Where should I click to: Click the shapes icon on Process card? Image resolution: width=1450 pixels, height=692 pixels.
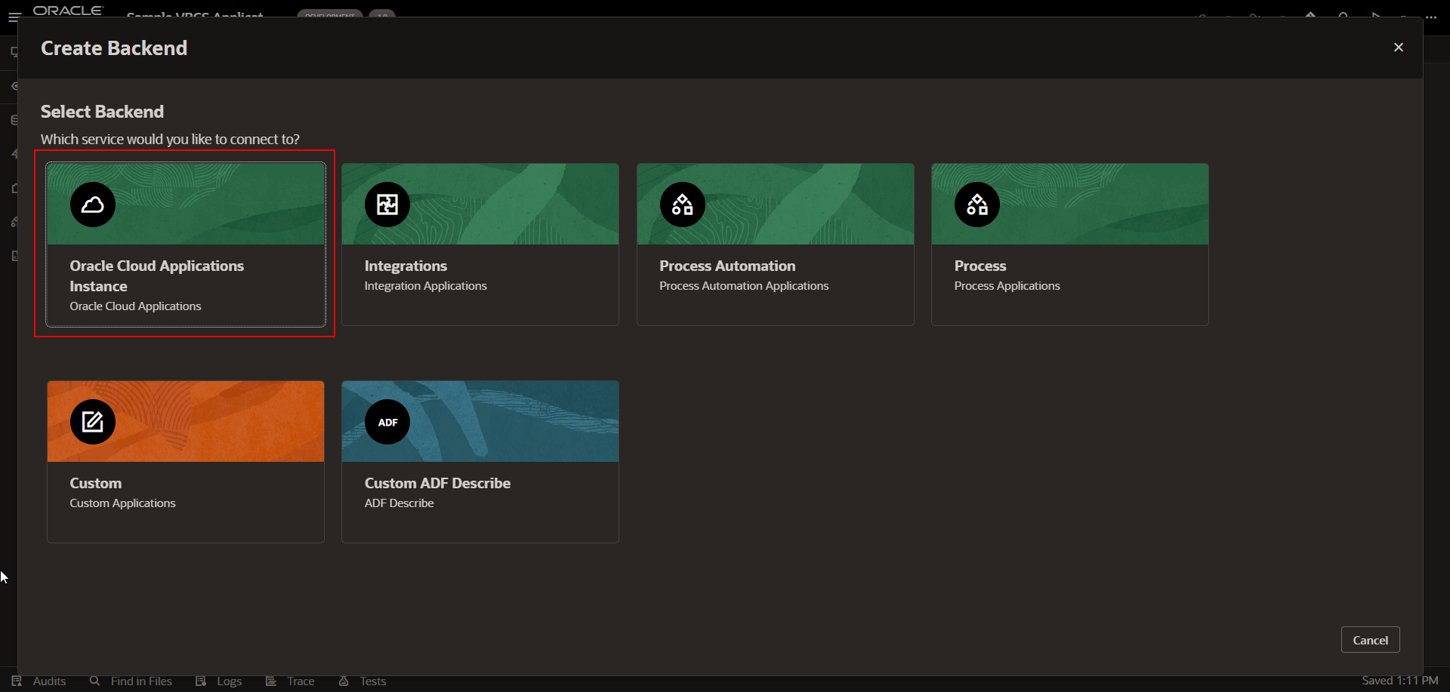pyautogui.click(x=977, y=205)
